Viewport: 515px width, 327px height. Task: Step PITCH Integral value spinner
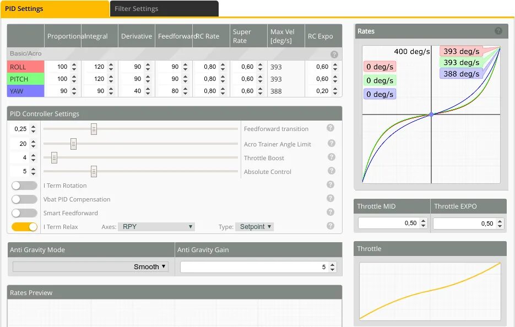tap(111, 79)
